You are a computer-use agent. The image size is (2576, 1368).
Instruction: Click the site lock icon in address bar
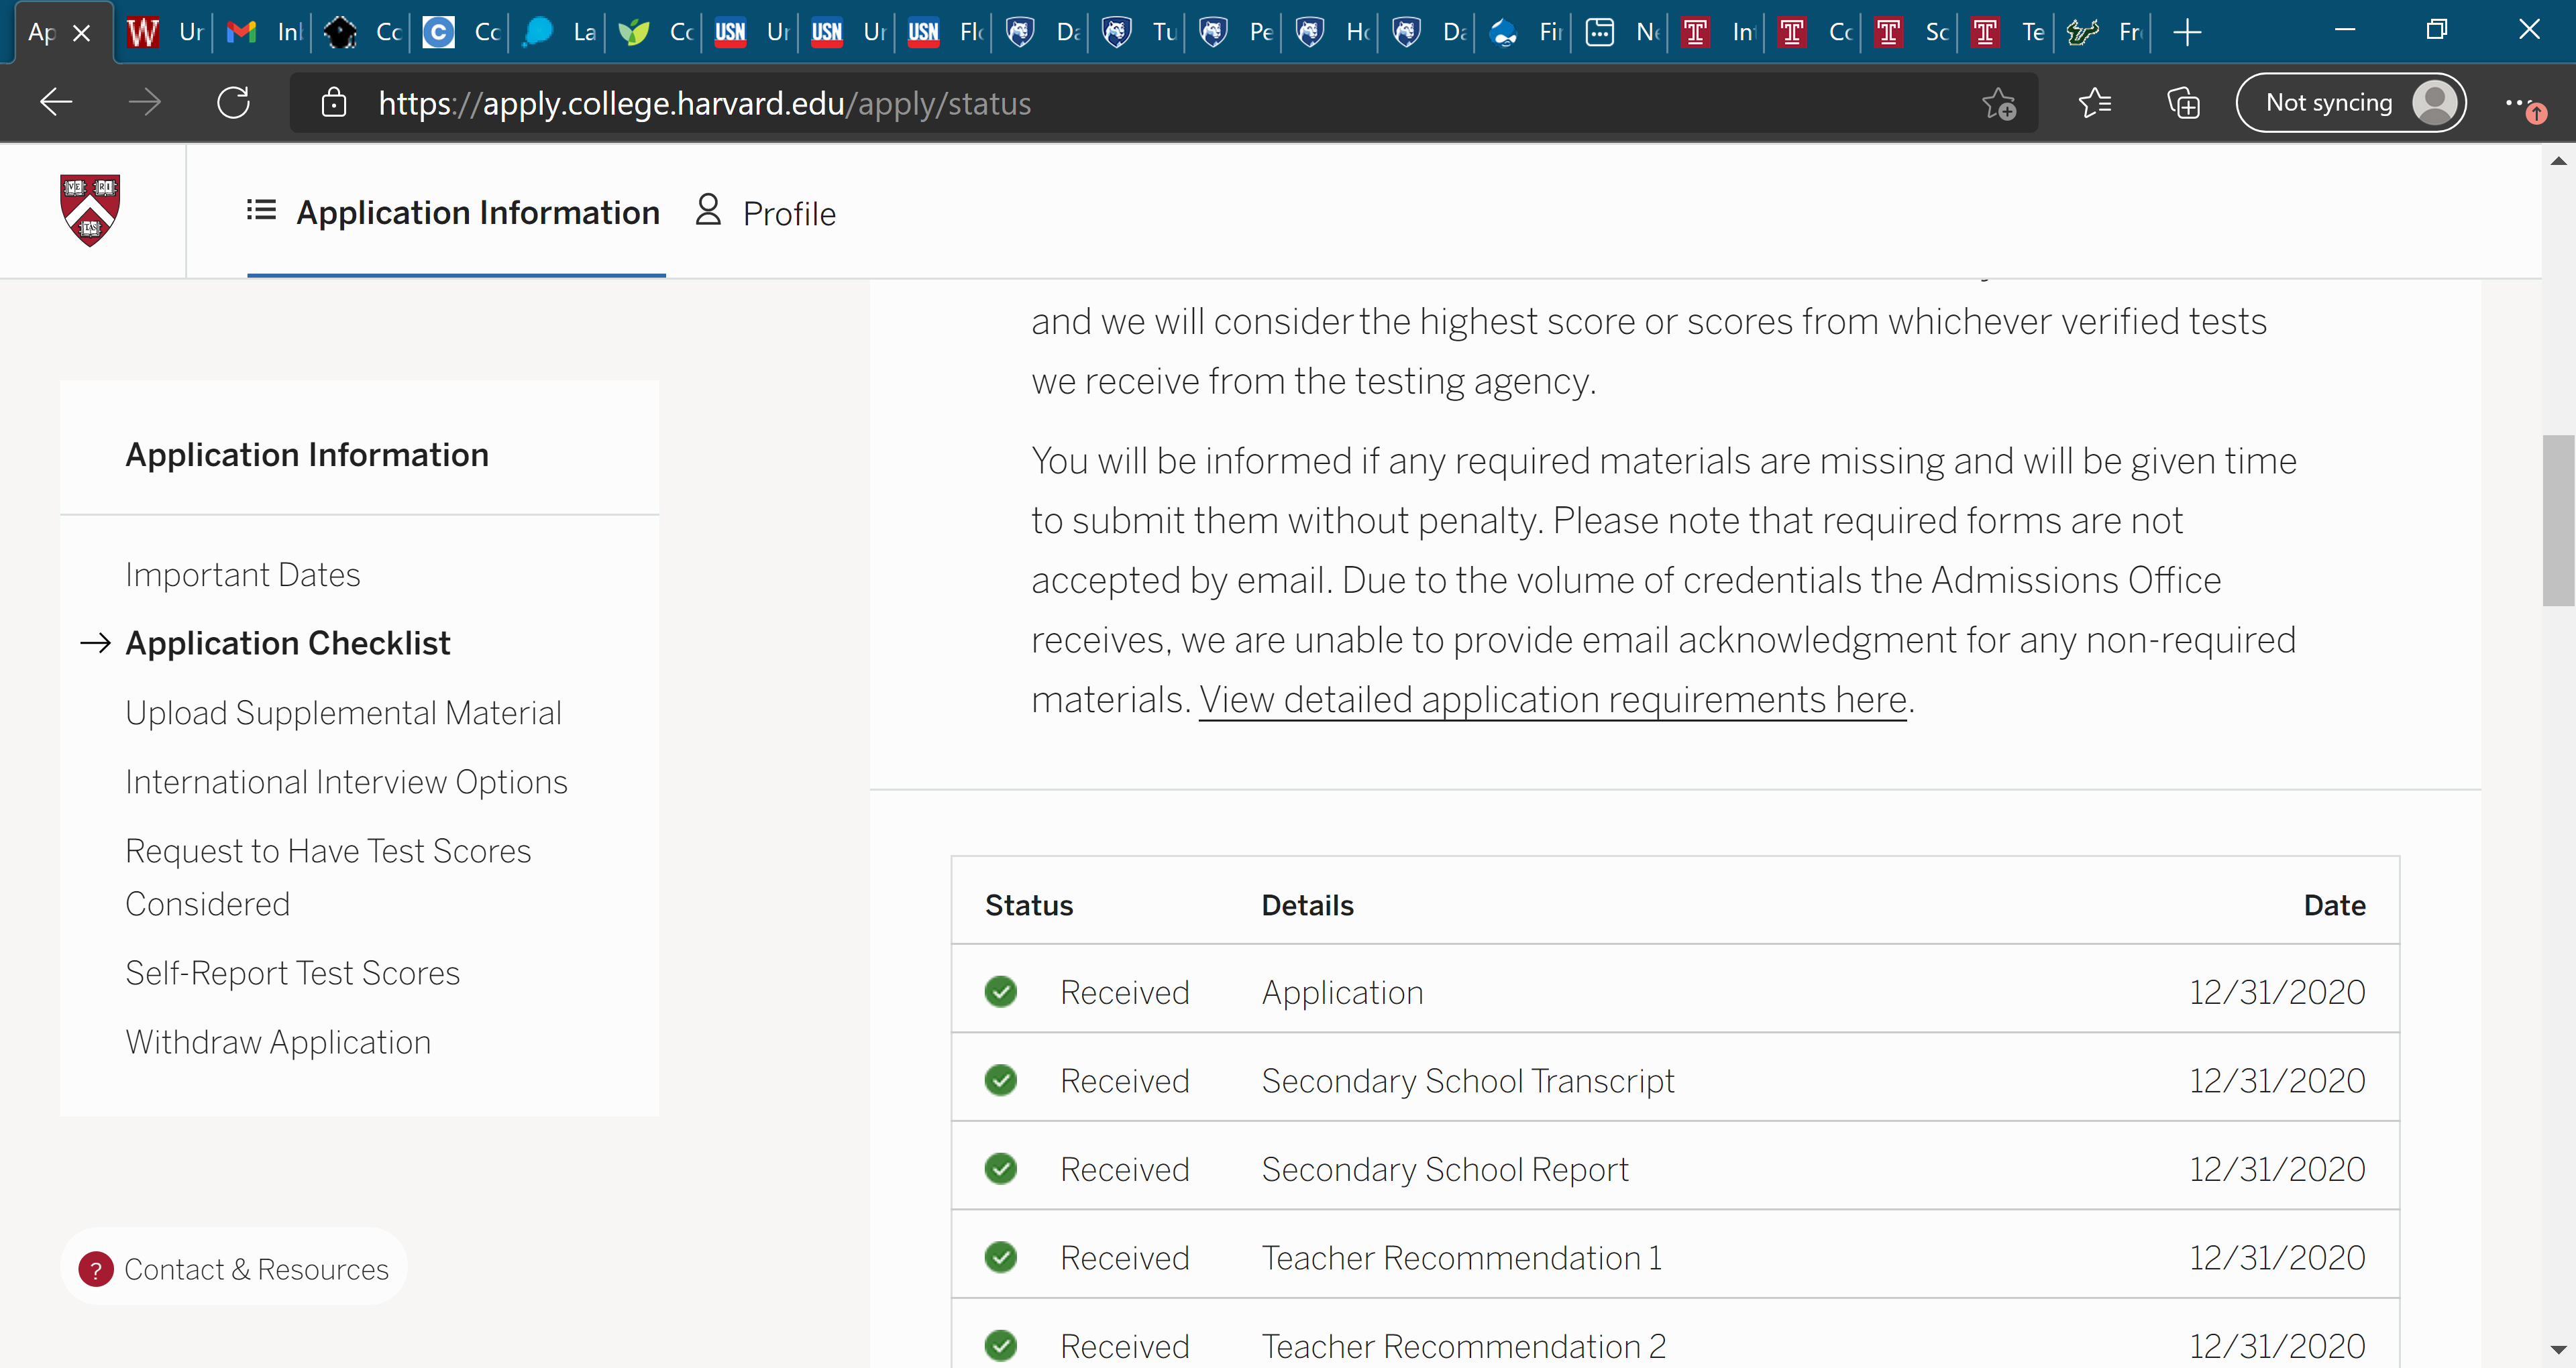coord(334,103)
